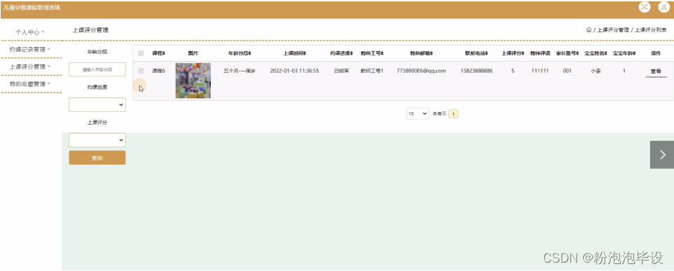Click the 查询 search button
Viewport: 674px width, 271px height.
point(97,158)
